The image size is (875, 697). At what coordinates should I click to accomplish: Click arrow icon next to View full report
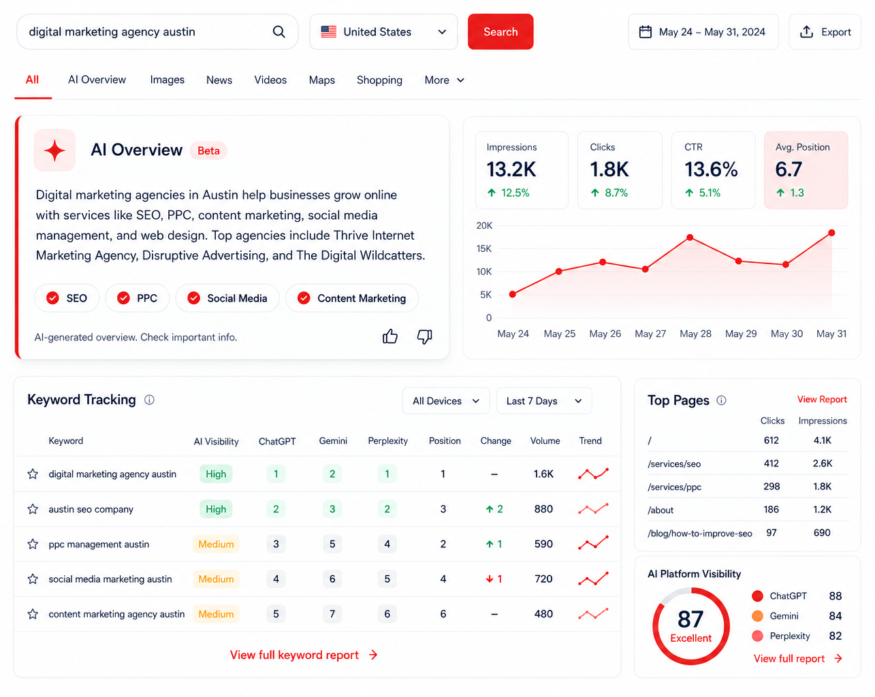[x=838, y=658]
